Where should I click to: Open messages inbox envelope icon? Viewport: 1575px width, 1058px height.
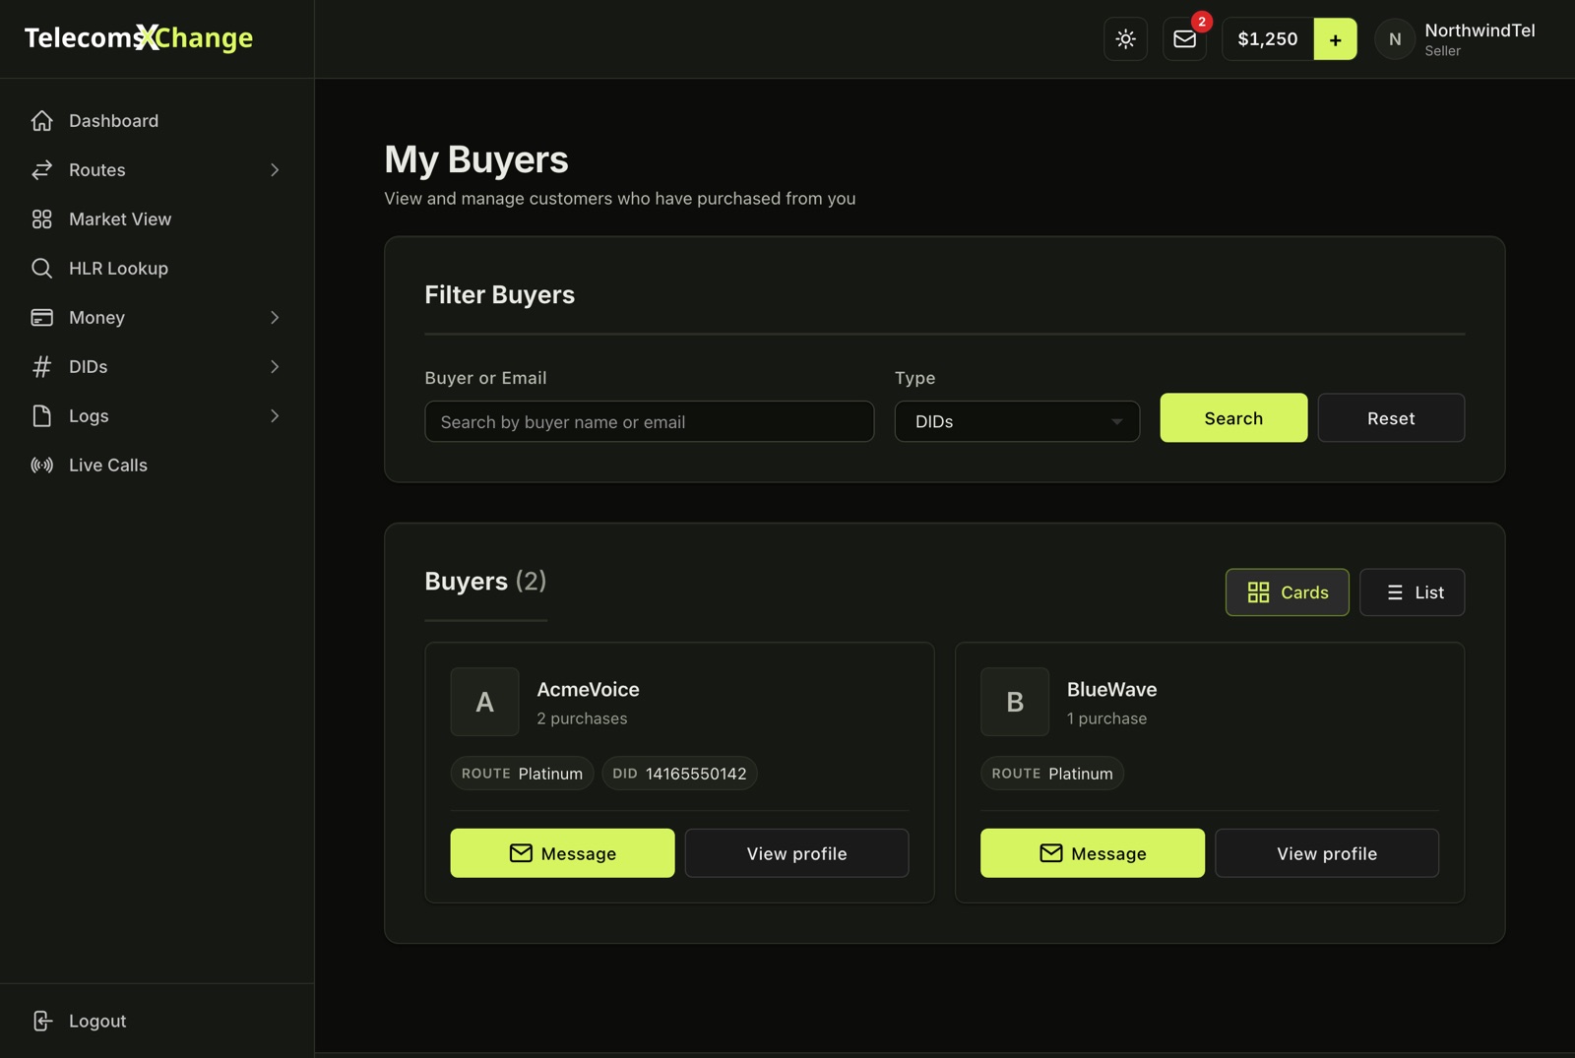point(1184,39)
